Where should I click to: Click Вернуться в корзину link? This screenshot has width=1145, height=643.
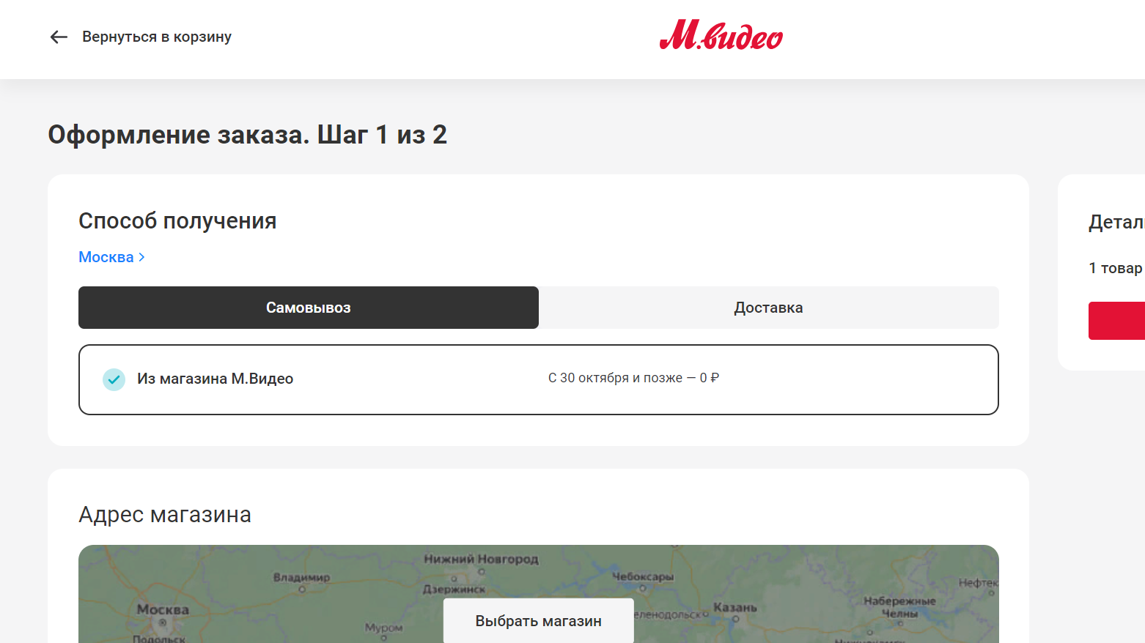tap(157, 37)
